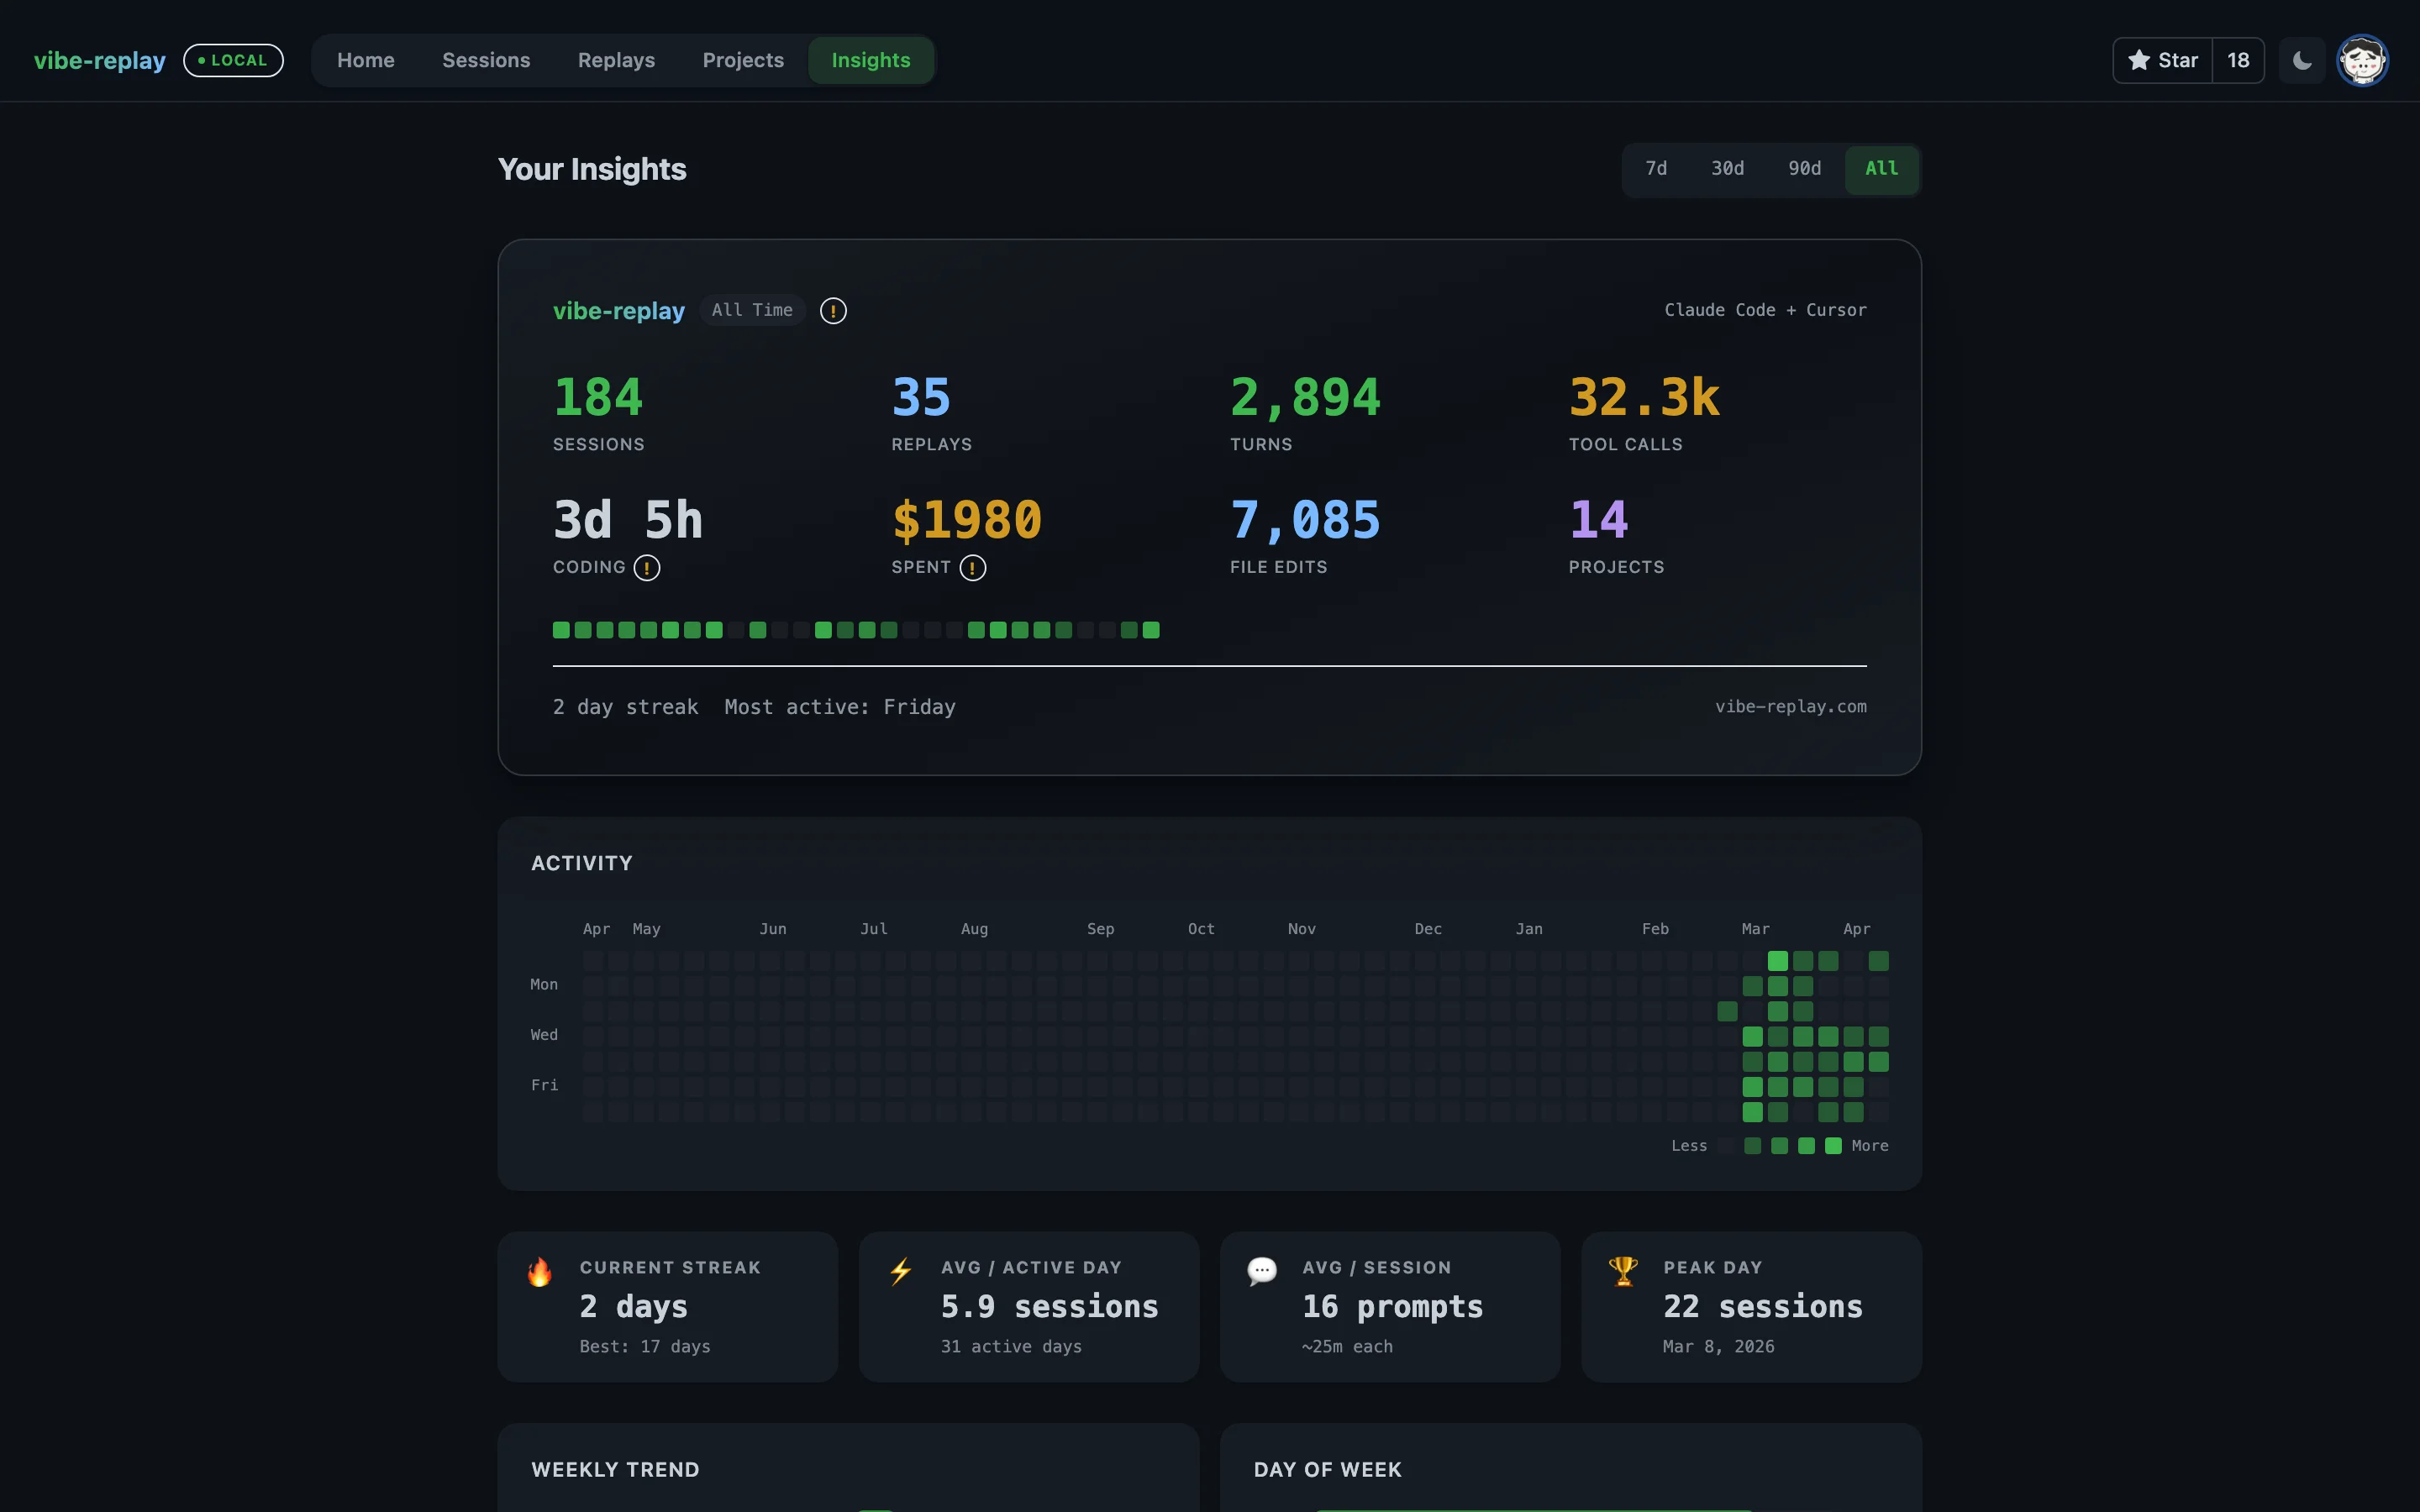Toggle dark mode with the moon icon

point(2301,60)
